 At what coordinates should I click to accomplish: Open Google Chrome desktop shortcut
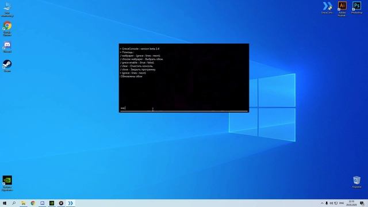(7, 29)
